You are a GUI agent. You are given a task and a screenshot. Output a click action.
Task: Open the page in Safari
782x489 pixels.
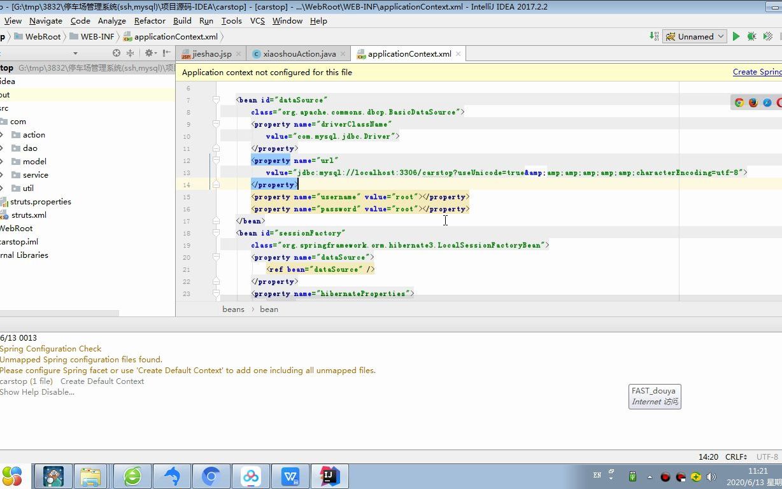tap(767, 102)
